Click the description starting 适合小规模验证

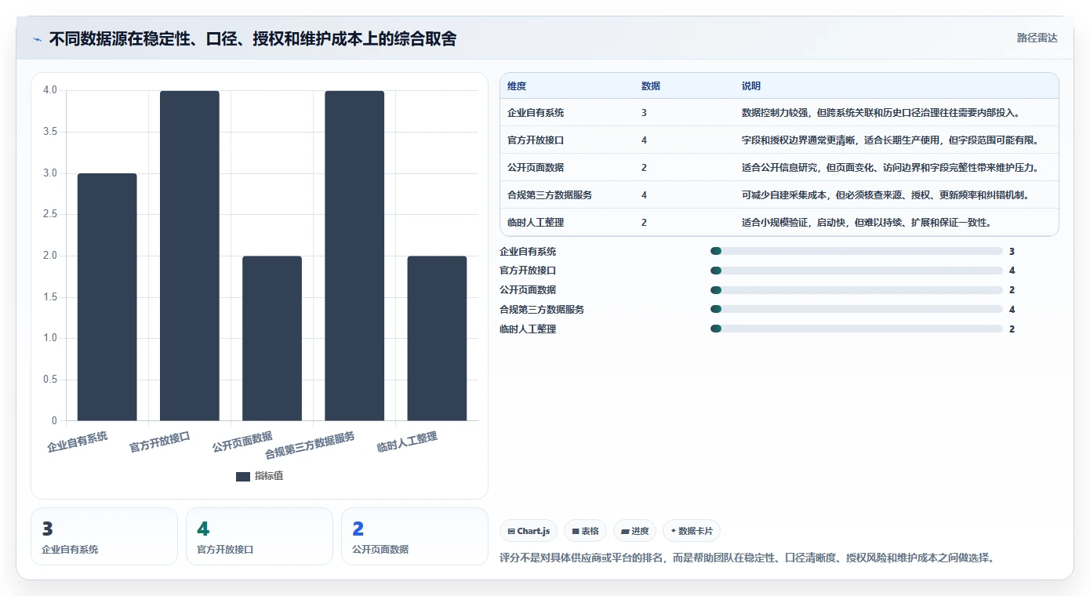pyautogui.click(x=867, y=223)
